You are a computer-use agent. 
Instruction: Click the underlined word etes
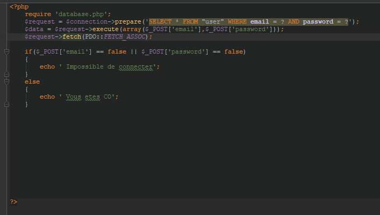click(92, 97)
